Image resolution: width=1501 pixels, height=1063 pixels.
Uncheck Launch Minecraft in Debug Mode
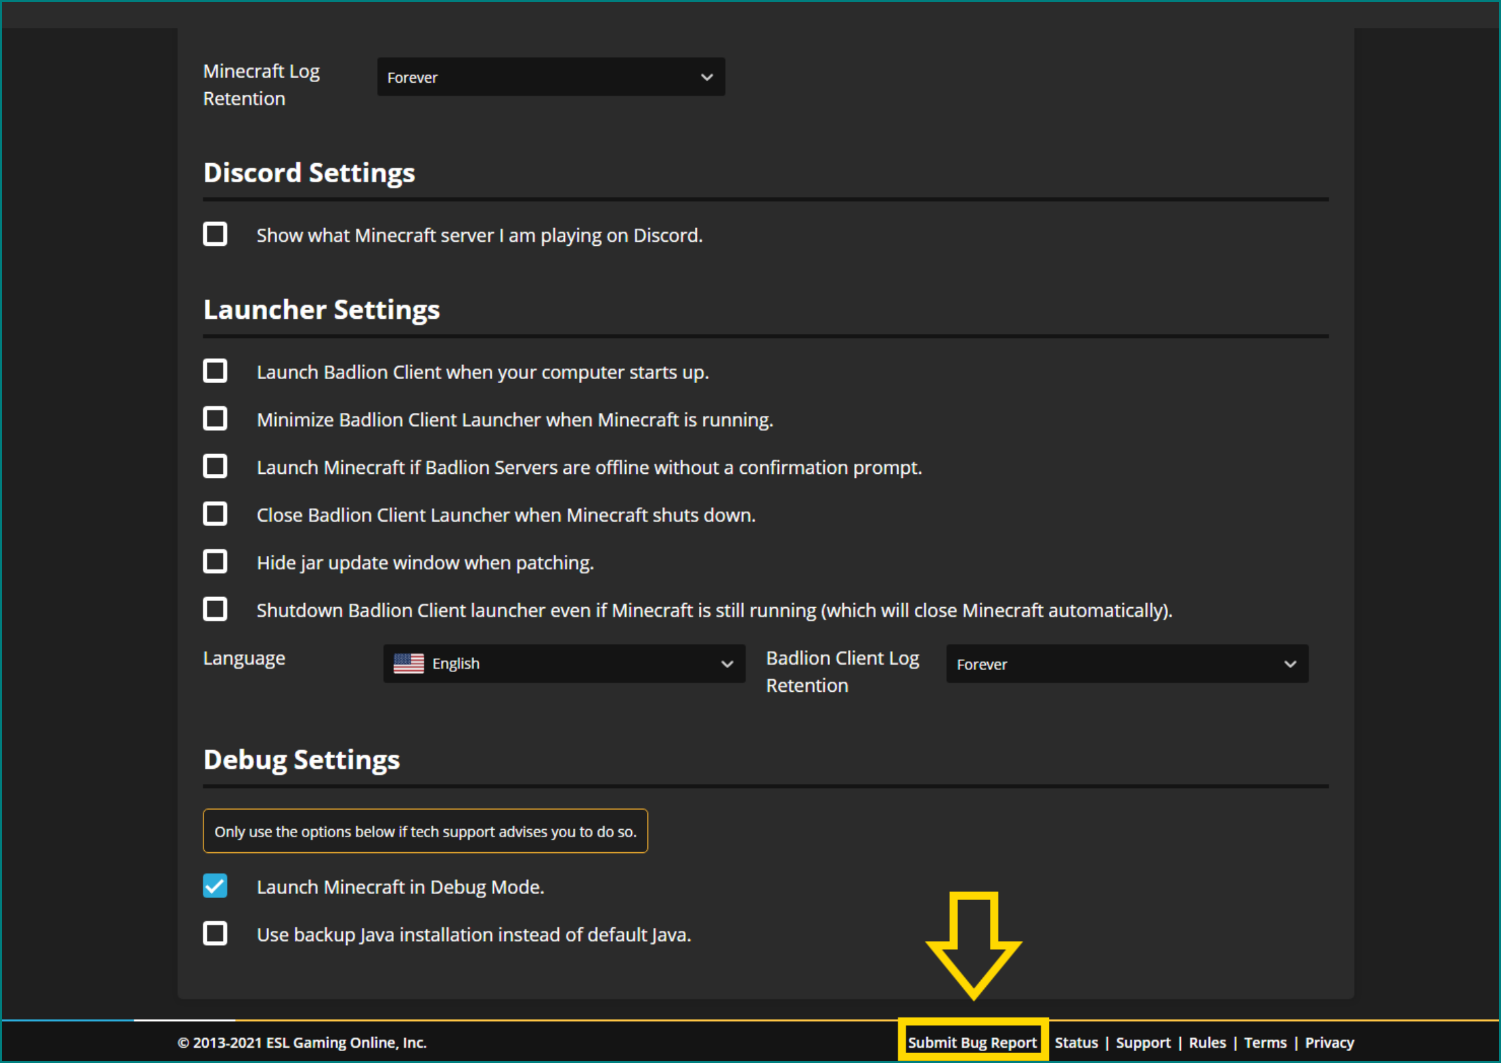click(x=215, y=886)
